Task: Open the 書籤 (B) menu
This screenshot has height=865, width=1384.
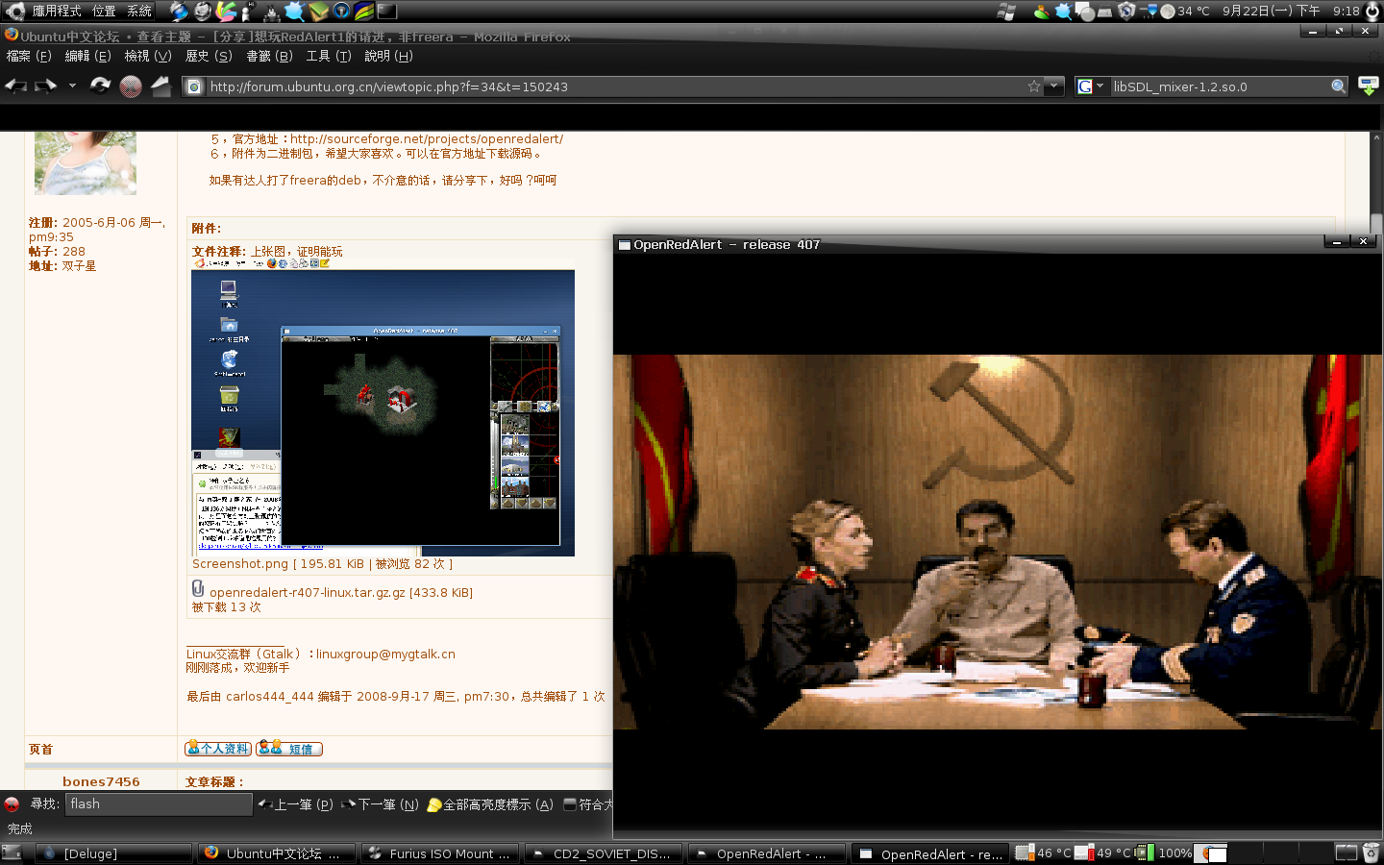Action: [269, 56]
